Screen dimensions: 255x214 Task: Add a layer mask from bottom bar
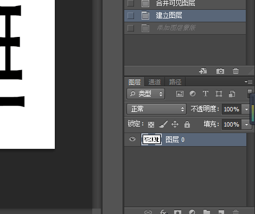(x=177, y=212)
